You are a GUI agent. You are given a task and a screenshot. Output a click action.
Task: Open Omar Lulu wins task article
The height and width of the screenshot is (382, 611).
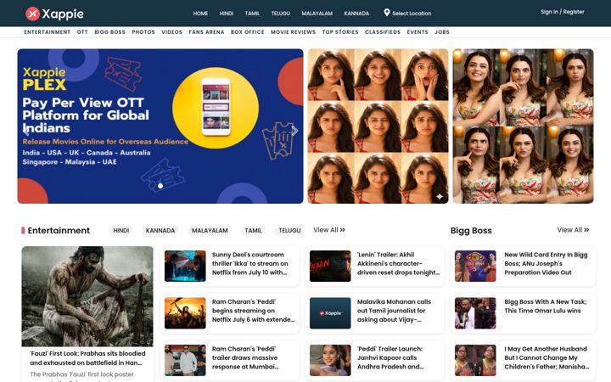pos(545,306)
